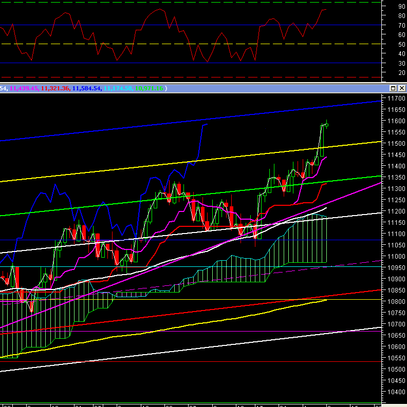Click the 90 level on oscillator scale
Viewport: 407px width, 407px height.
(402, 7)
